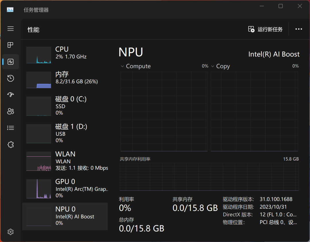Click driver date 2023/10/31

click(x=273, y=207)
